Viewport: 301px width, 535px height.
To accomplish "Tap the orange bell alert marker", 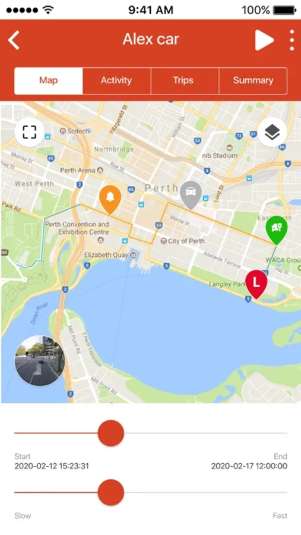I will [x=110, y=199].
